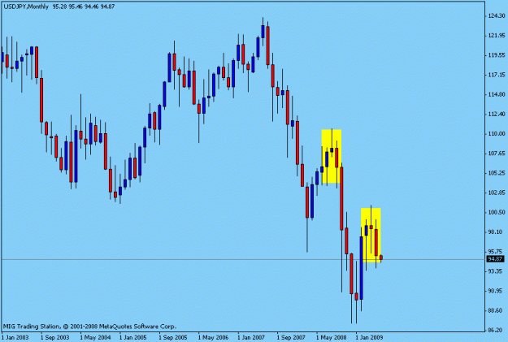Click the 93.35 price axis label

click(497, 271)
